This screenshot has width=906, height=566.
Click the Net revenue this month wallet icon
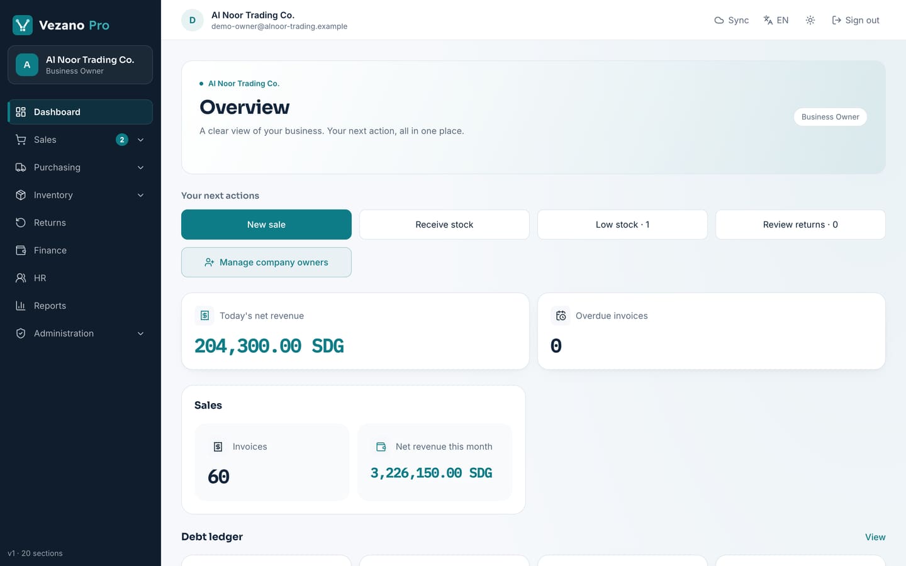pyautogui.click(x=381, y=447)
